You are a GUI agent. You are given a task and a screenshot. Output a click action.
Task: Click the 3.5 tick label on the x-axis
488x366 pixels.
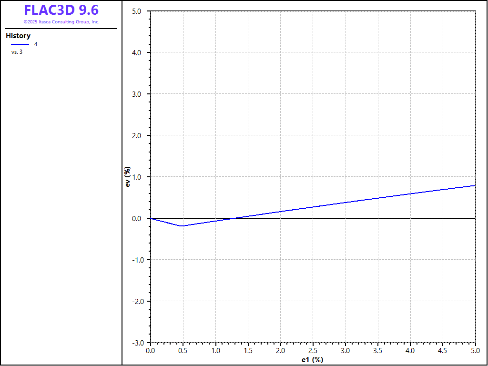[378, 351]
